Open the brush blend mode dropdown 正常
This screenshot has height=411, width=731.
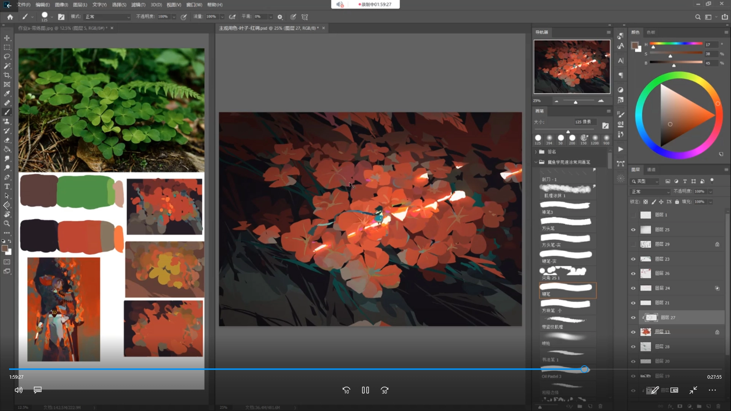(x=107, y=17)
